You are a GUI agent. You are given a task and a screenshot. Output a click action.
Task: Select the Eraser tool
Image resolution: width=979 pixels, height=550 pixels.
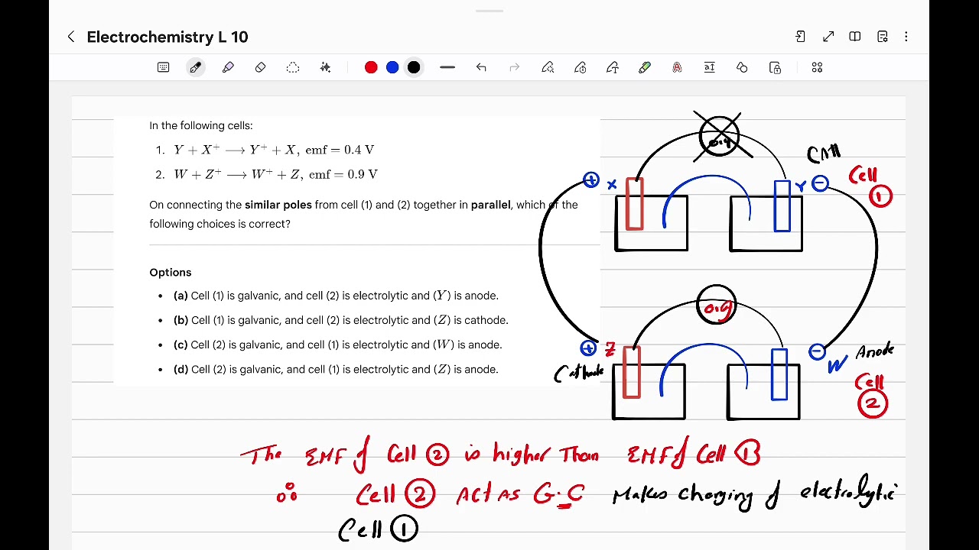coord(260,68)
